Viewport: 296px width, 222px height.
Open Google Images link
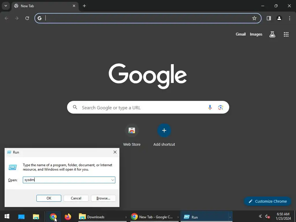(x=256, y=34)
